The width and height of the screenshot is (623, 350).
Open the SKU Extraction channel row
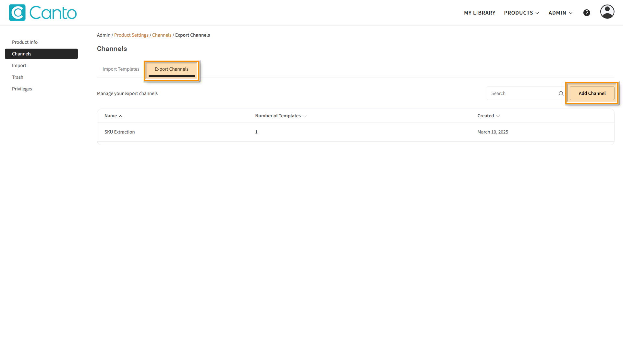click(120, 132)
